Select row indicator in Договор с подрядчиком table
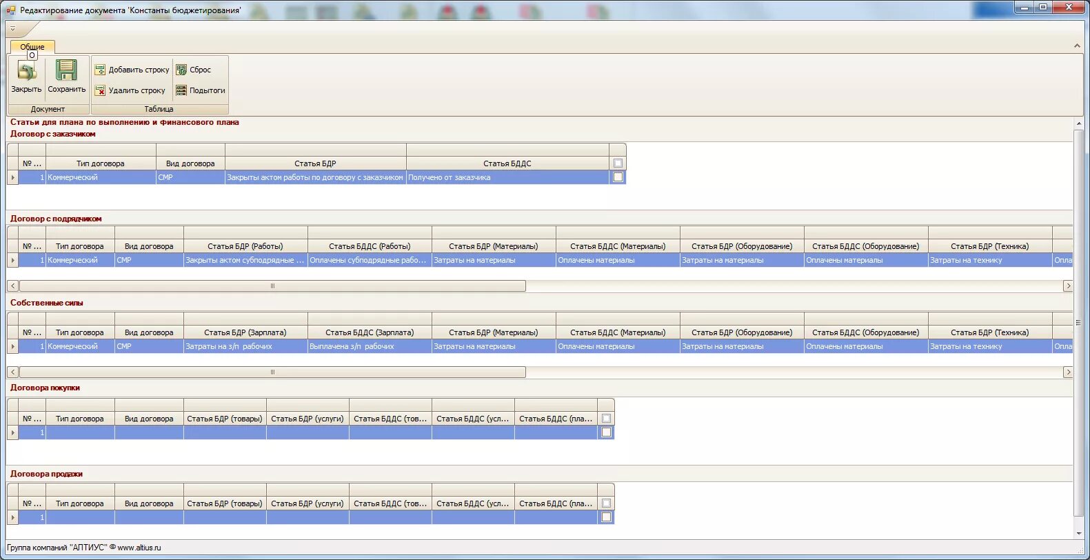Screen dimensions: 1090x560 [x=12, y=260]
